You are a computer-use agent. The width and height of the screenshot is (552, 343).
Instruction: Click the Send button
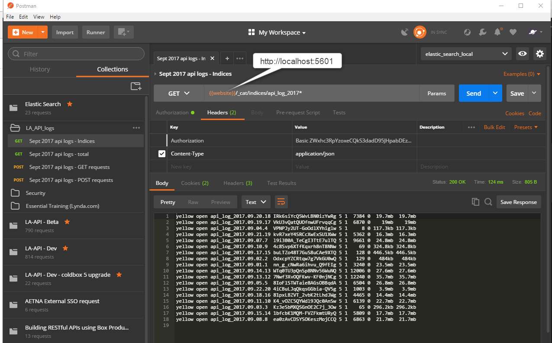[474, 93]
